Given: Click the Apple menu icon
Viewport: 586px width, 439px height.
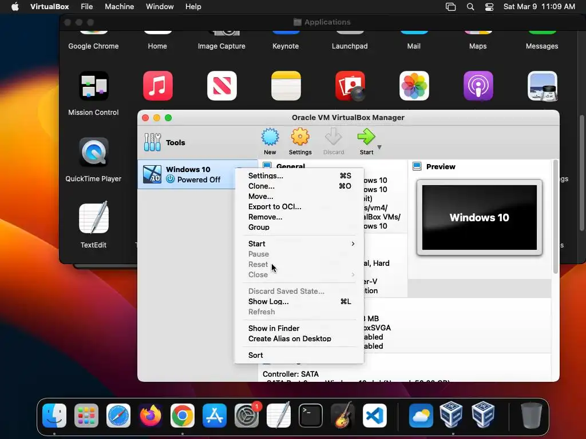Looking at the screenshot, I should coord(15,7).
